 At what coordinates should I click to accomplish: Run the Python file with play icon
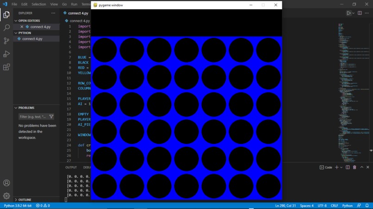[348, 13]
